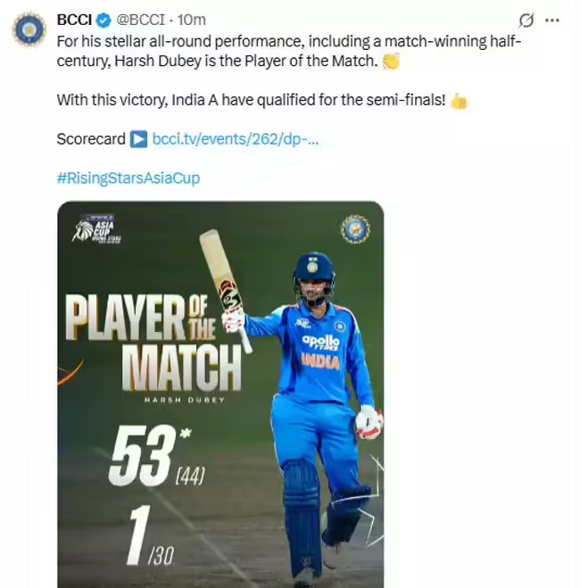Open the BCCI profile avatar
The image size is (580, 588).
click(x=28, y=29)
